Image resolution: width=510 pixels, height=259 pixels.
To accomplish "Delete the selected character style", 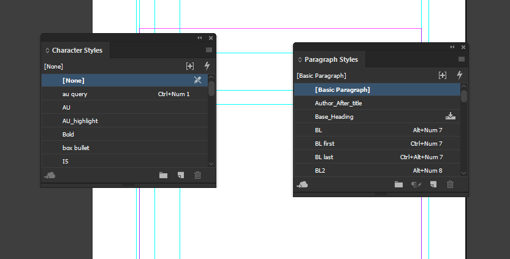I will tap(197, 175).
